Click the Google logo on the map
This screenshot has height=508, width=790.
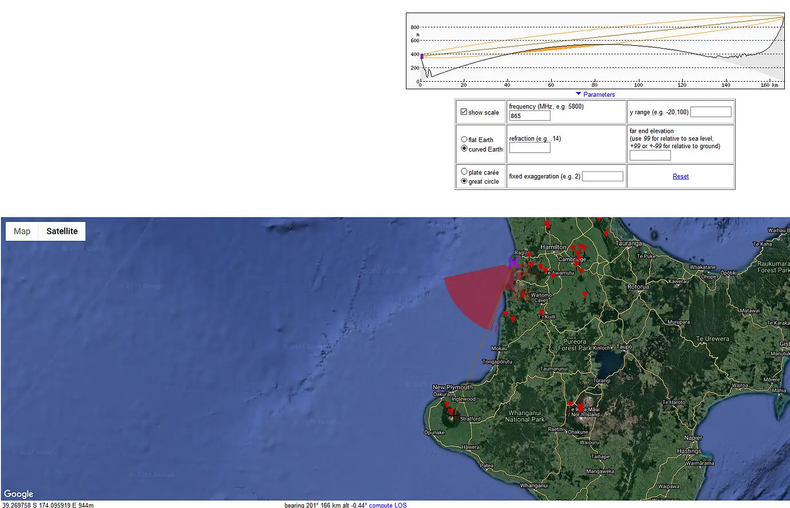18,493
